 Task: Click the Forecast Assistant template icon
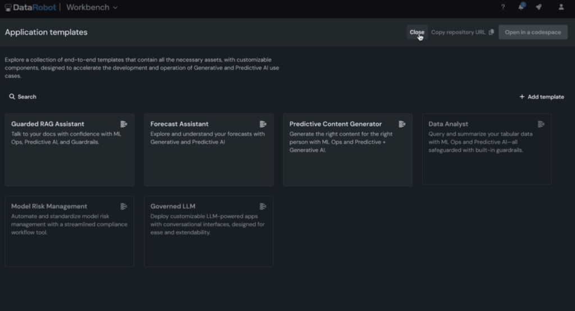[x=263, y=124]
